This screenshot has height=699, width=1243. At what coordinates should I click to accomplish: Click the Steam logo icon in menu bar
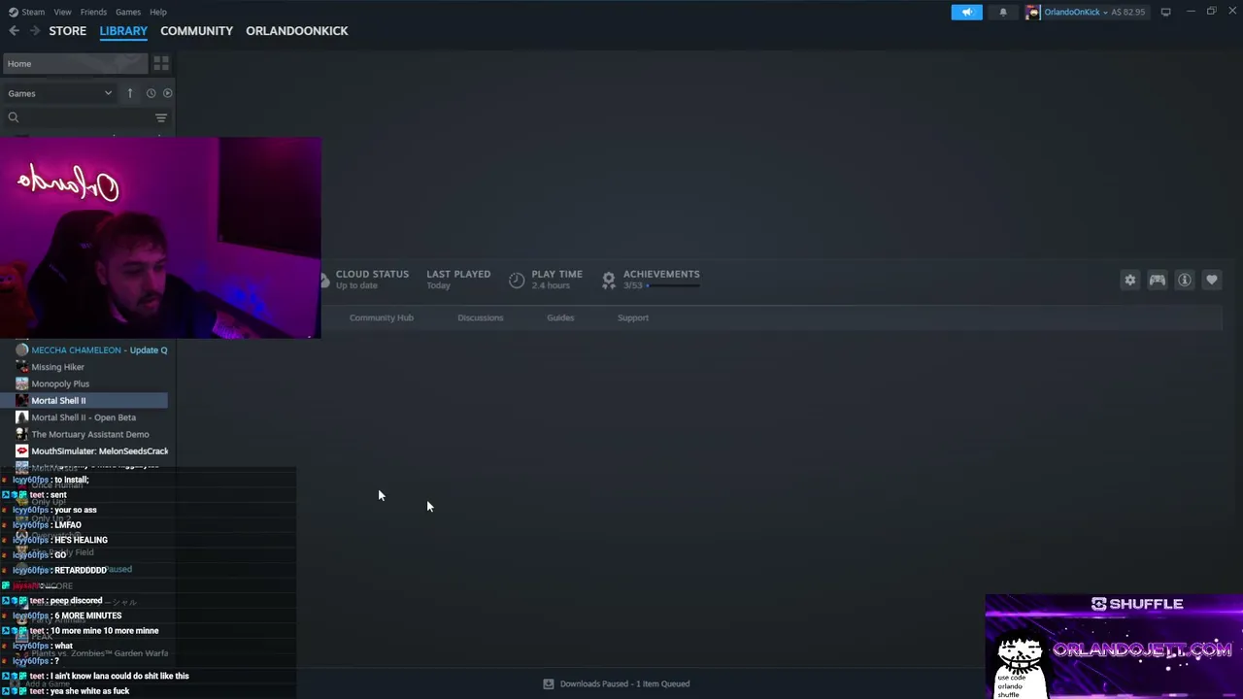point(14,12)
